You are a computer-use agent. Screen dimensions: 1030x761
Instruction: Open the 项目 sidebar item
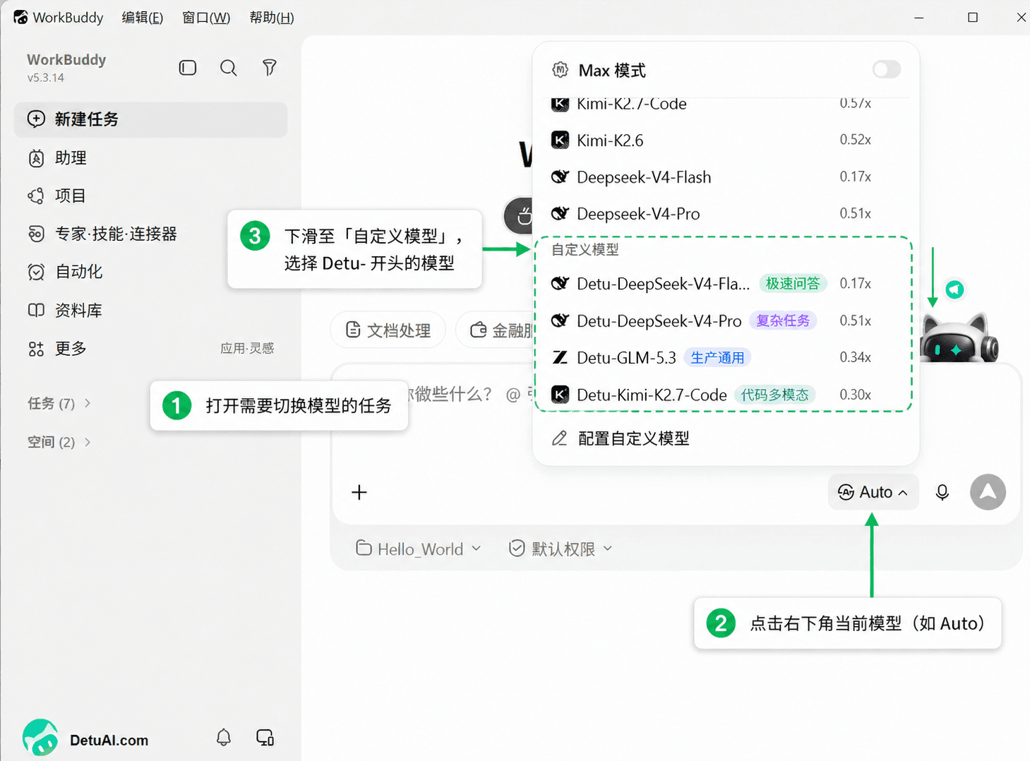click(x=150, y=196)
